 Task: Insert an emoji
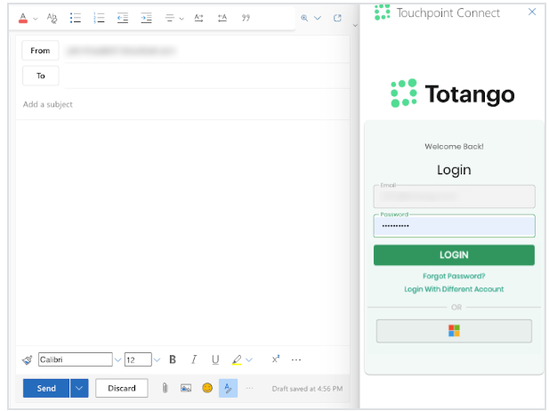point(207,388)
